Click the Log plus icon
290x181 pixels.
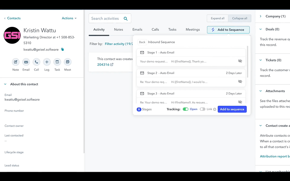pyautogui.click(x=47, y=62)
